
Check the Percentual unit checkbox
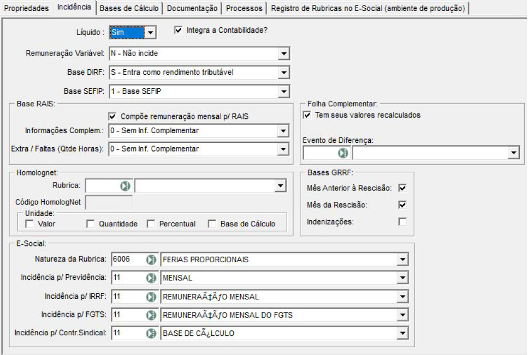[151, 224]
